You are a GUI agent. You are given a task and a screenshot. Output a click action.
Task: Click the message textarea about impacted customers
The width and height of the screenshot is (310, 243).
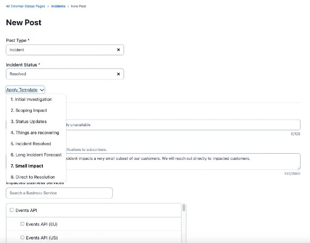click(x=183, y=161)
